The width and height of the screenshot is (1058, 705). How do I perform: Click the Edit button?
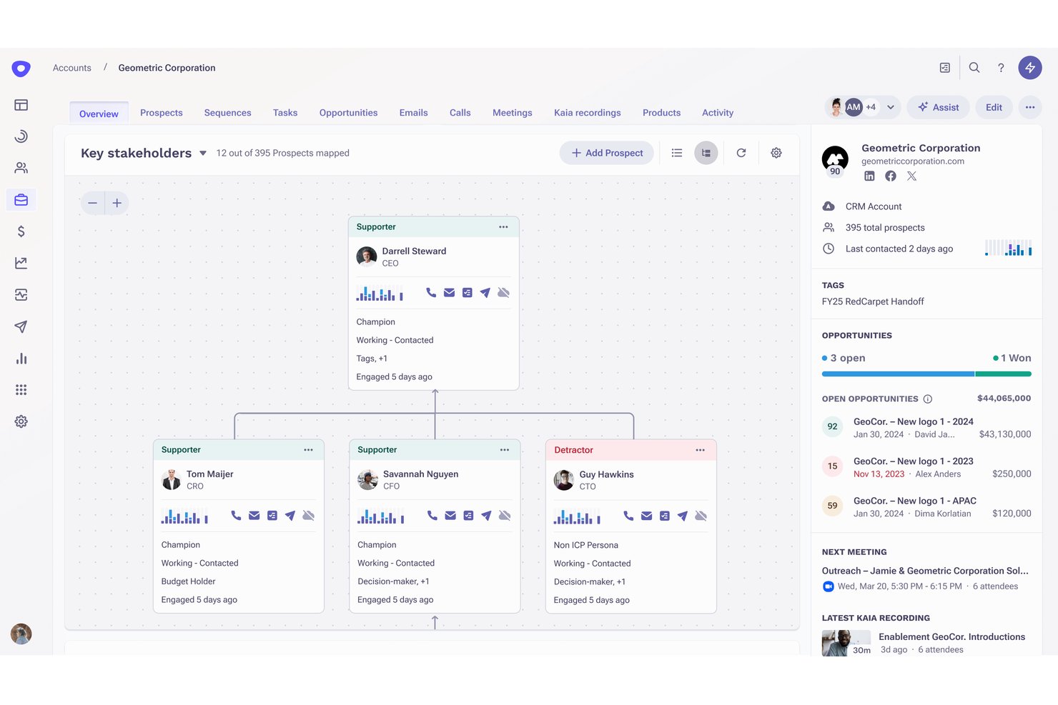pyautogui.click(x=994, y=107)
